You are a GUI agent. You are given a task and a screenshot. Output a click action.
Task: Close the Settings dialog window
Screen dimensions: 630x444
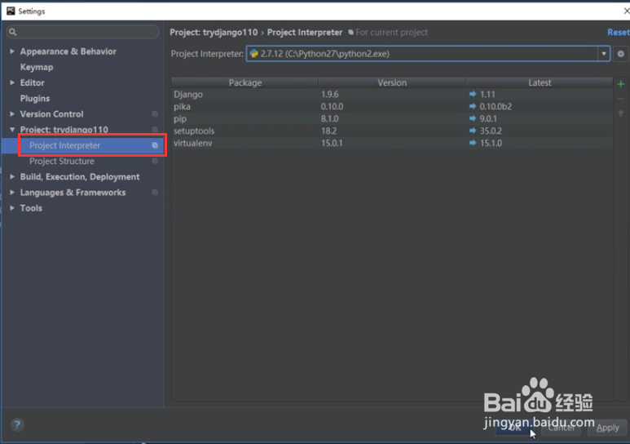(626, 11)
